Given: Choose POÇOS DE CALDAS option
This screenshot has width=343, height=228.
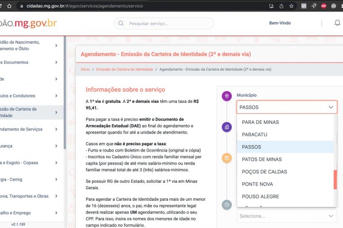Looking at the screenshot, I should (x=264, y=172).
